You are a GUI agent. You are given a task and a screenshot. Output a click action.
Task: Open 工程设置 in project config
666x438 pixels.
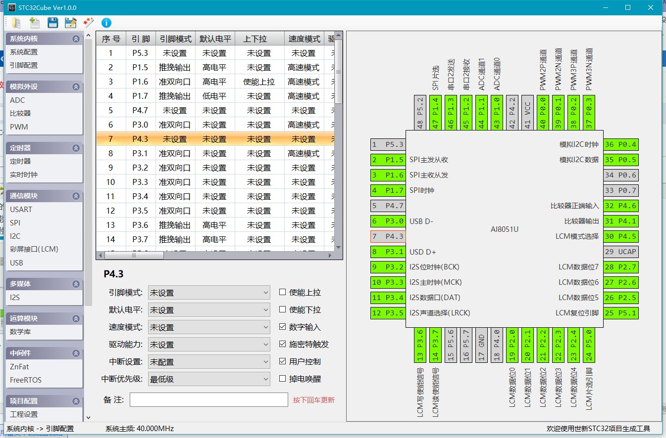24,414
